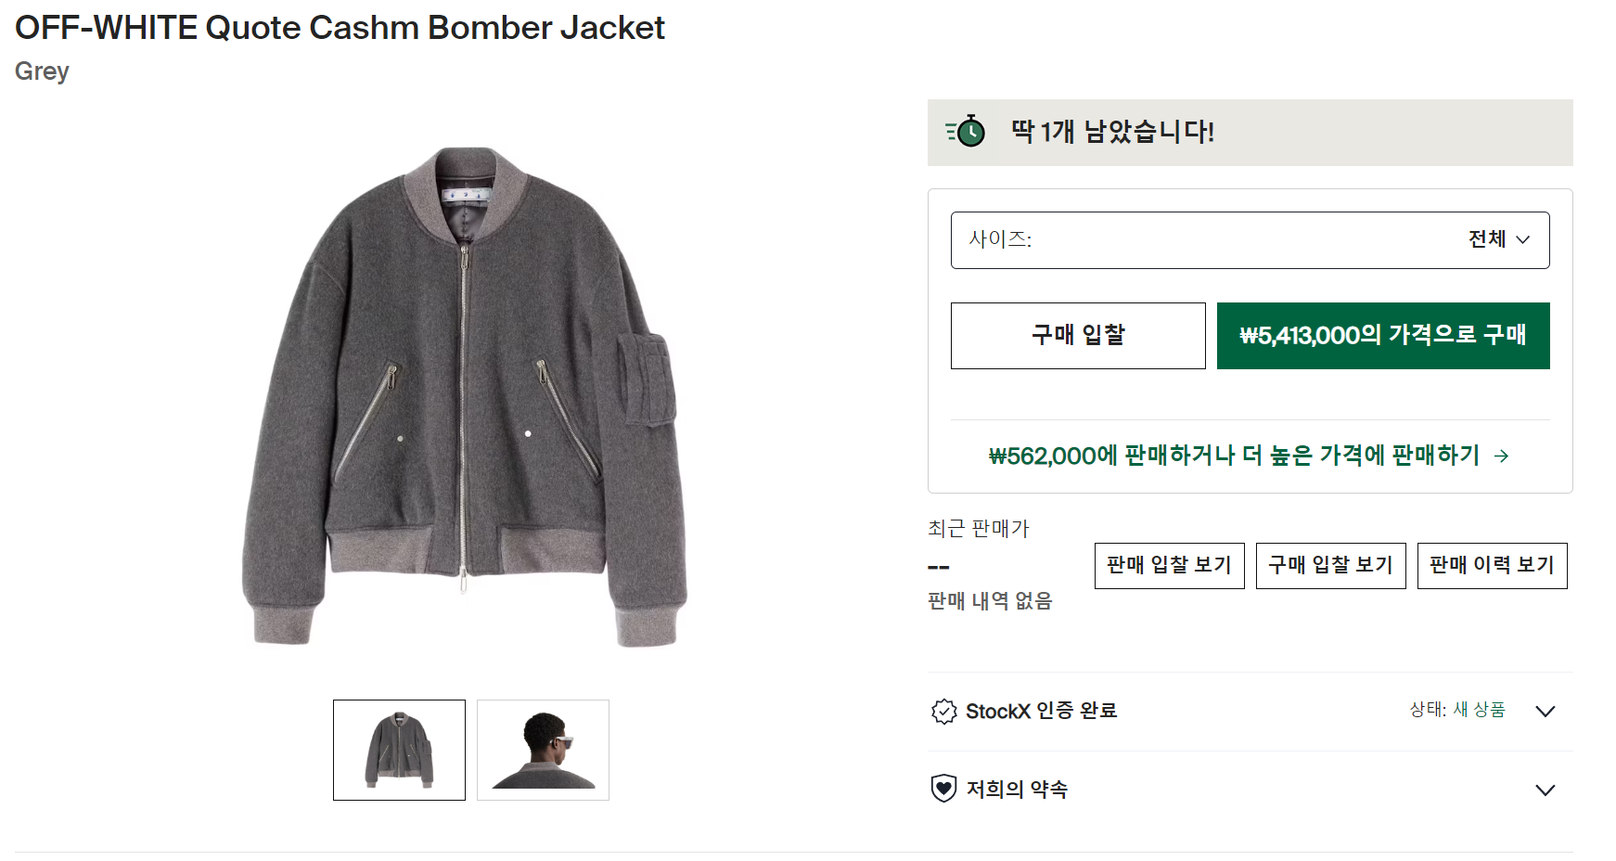Screen dimensions: 1616x861
Task: Click the main grey bomber jacket image
Action: coord(464,394)
